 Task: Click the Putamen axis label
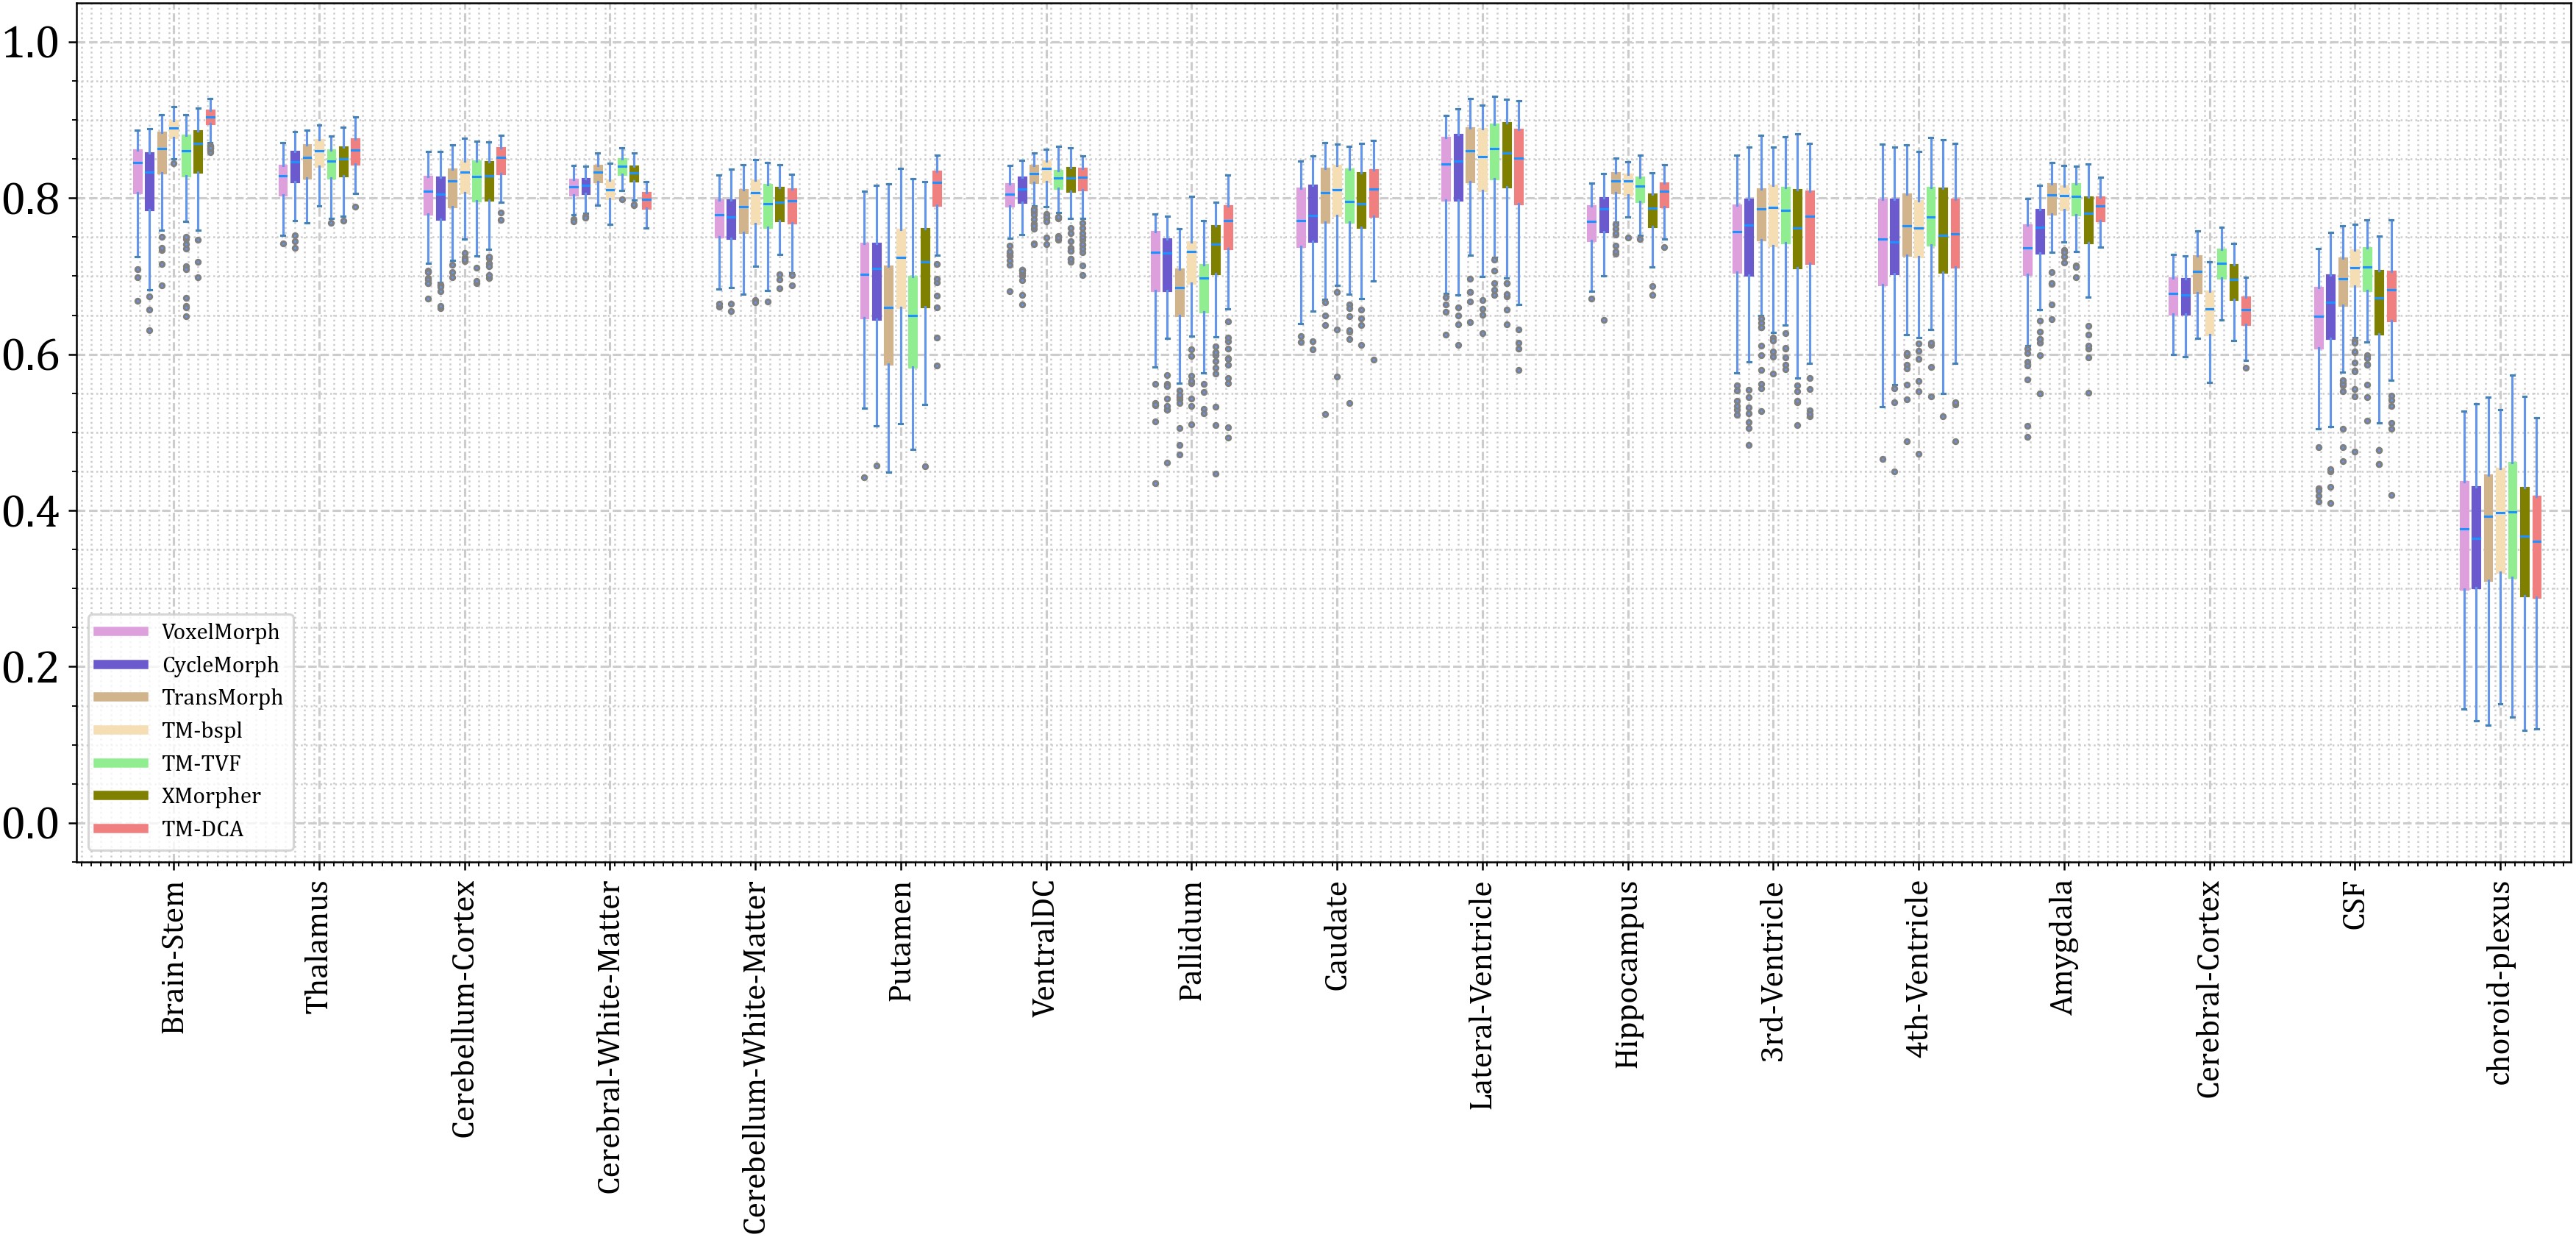[900, 941]
